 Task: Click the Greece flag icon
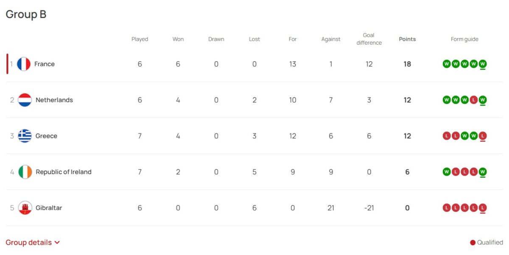tap(25, 136)
